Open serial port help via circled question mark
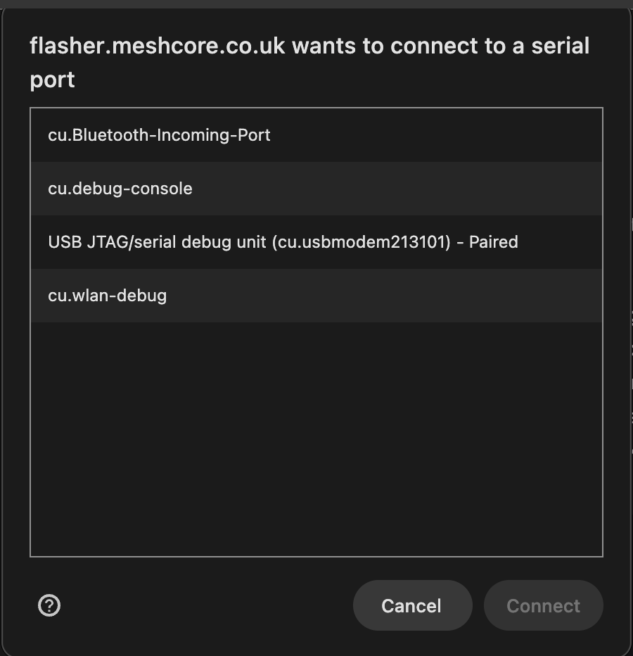 tap(49, 605)
